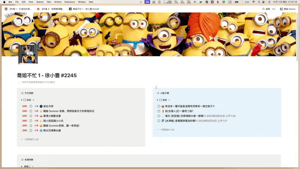
Task: Expand 1 個隱藏的分組 under 今日待辦
Action: (30, 139)
